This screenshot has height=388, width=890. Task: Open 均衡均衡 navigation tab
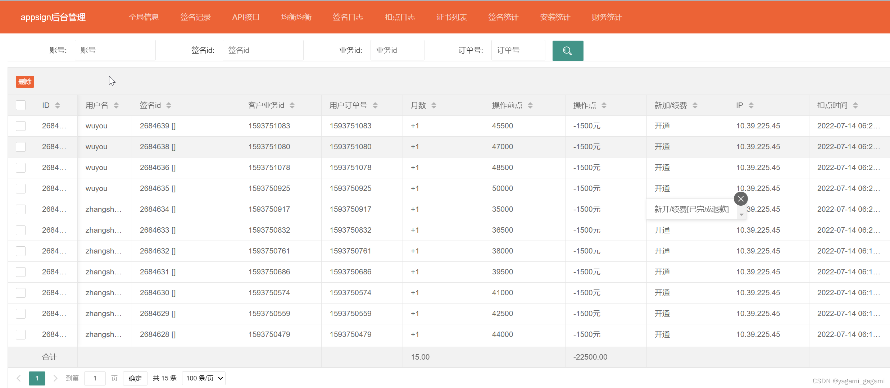296,17
